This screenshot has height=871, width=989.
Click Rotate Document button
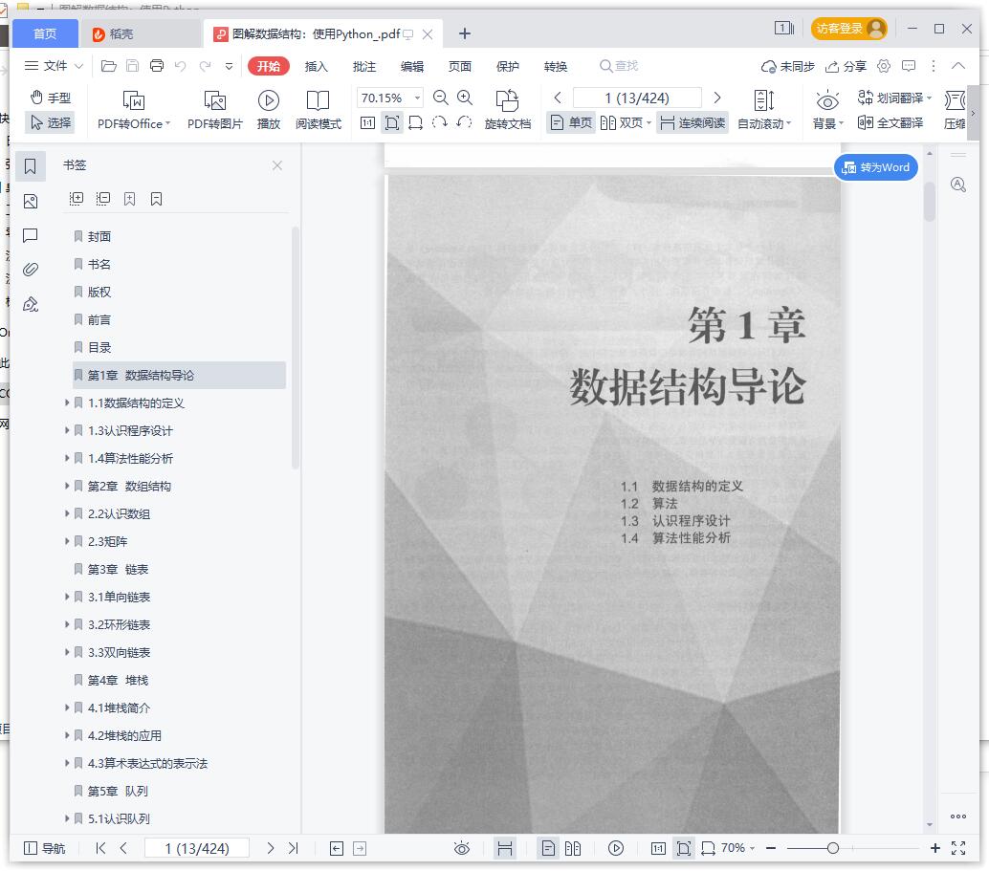pos(507,109)
